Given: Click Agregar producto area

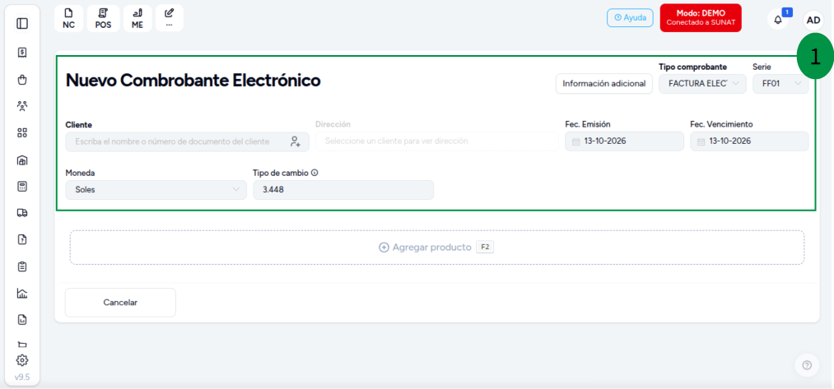Looking at the screenshot, I should [x=436, y=247].
